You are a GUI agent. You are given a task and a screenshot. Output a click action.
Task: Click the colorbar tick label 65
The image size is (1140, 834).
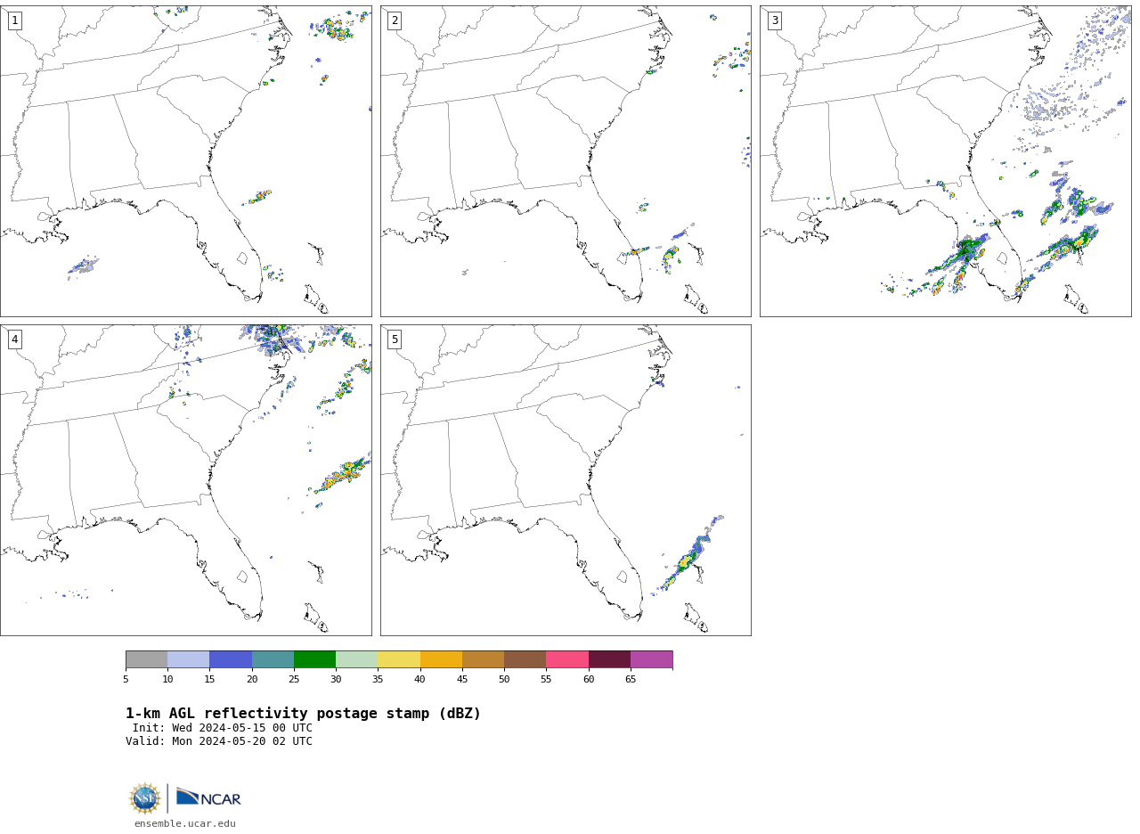[x=631, y=680]
